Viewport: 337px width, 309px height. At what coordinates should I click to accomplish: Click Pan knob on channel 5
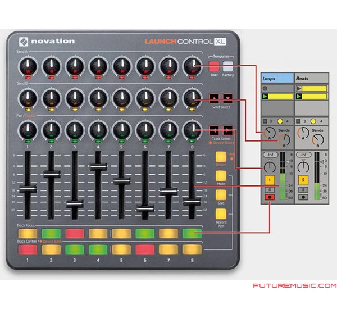coord(122,130)
